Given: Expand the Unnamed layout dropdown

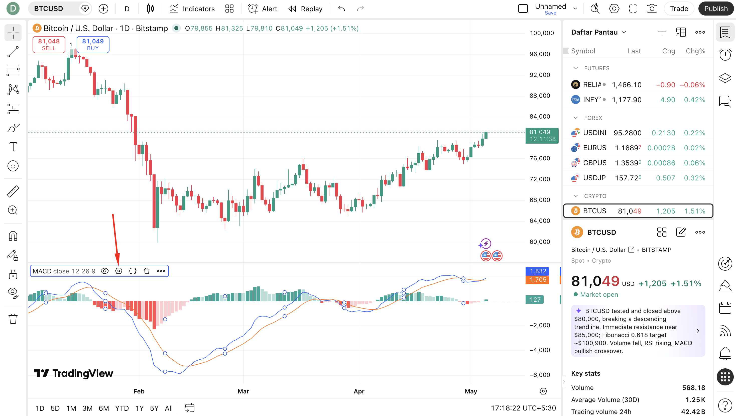Looking at the screenshot, I should (575, 9).
